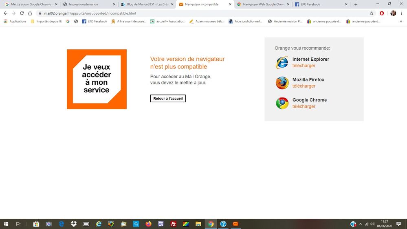Click the "Retour à l'accueil" button
407x229 pixels.
[x=168, y=98]
